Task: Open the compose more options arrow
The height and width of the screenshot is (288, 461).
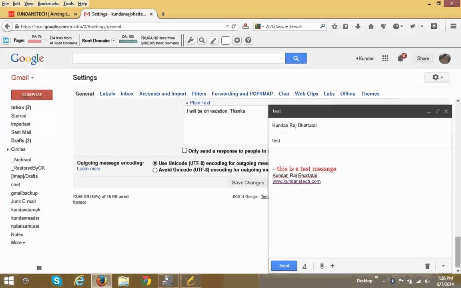Action: (x=443, y=266)
